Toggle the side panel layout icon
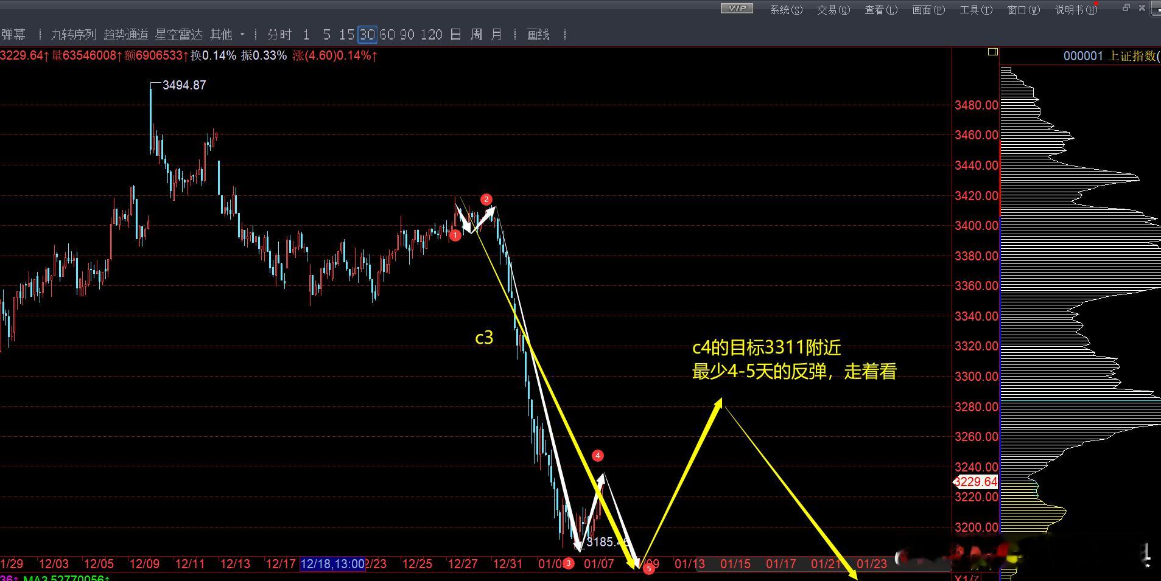The image size is (1161, 581). [x=992, y=52]
